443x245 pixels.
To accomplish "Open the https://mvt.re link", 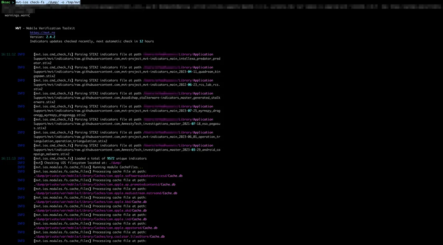I will coord(42,33).
